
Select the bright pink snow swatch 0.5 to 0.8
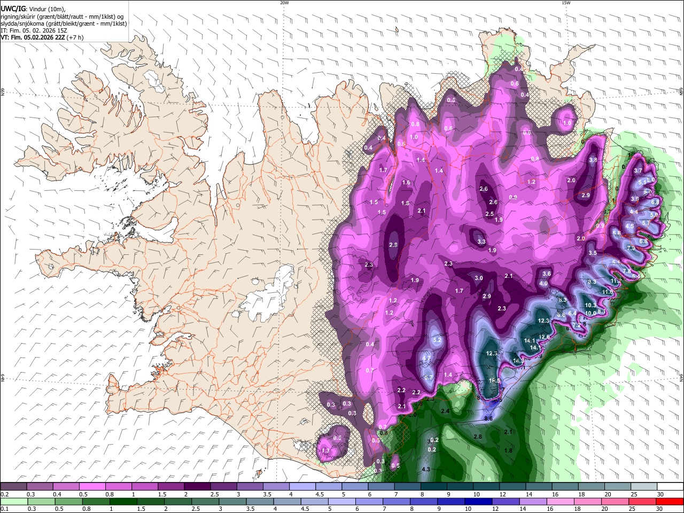(92, 487)
